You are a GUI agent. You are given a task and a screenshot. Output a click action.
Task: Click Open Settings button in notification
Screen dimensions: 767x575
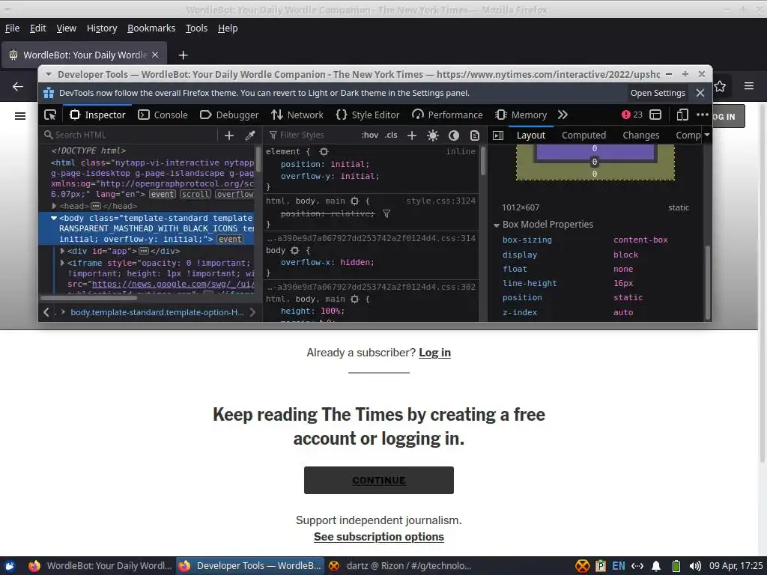tap(658, 93)
